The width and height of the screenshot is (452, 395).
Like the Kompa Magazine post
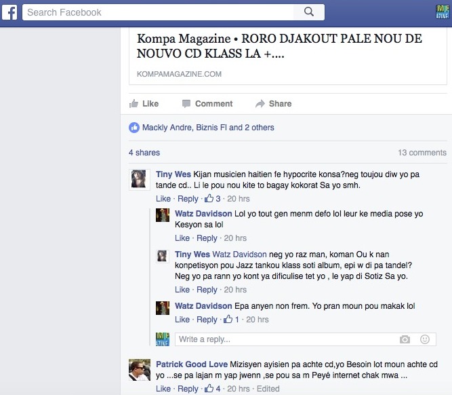pyautogui.click(x=144, y=104)
